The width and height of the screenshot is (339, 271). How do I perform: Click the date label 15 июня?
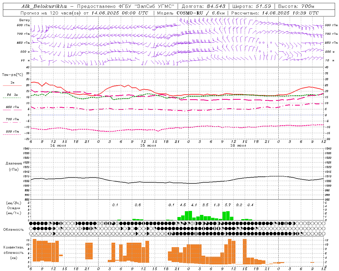pyautogui.click(x=148, y=146)
